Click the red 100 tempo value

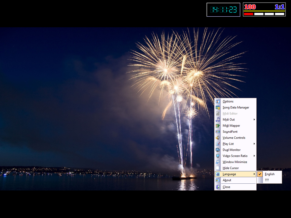250,7
